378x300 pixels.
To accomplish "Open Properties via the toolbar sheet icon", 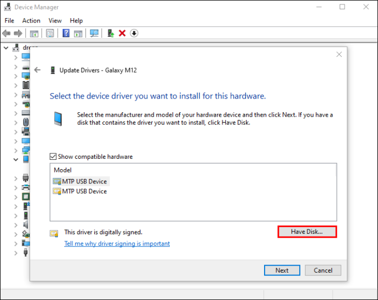I will 50,33.
